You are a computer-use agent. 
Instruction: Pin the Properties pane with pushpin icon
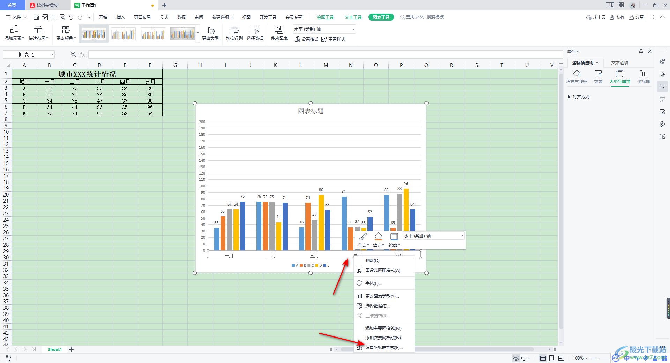point(641,51)
